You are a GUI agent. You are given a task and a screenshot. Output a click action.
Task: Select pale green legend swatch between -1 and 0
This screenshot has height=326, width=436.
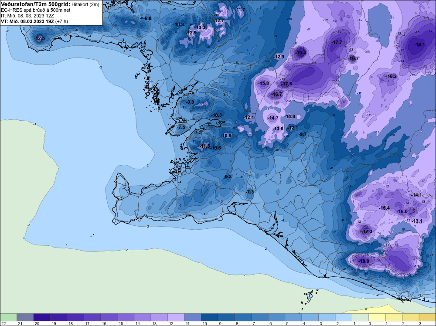point(361,317)
